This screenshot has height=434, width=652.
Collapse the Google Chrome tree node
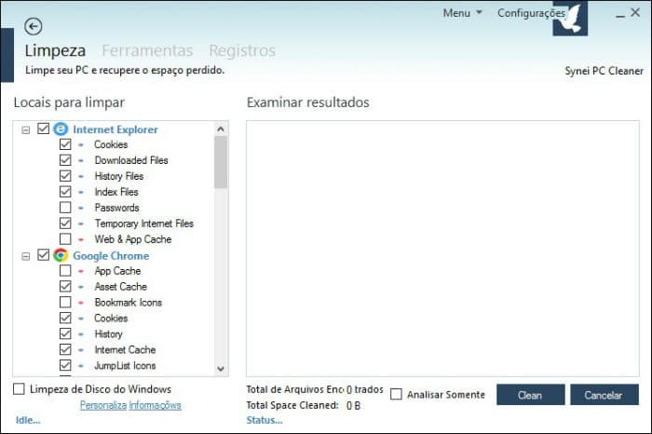26,256
